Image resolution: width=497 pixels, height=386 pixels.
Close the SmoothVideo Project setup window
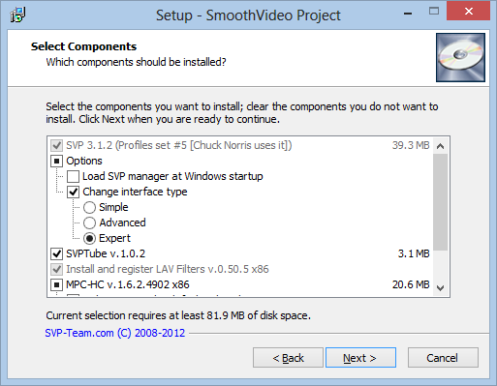pos(469,12)
